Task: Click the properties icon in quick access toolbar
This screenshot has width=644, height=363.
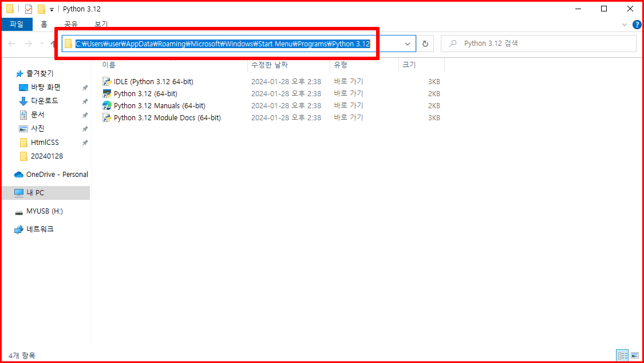Action: tap(29, 9)
